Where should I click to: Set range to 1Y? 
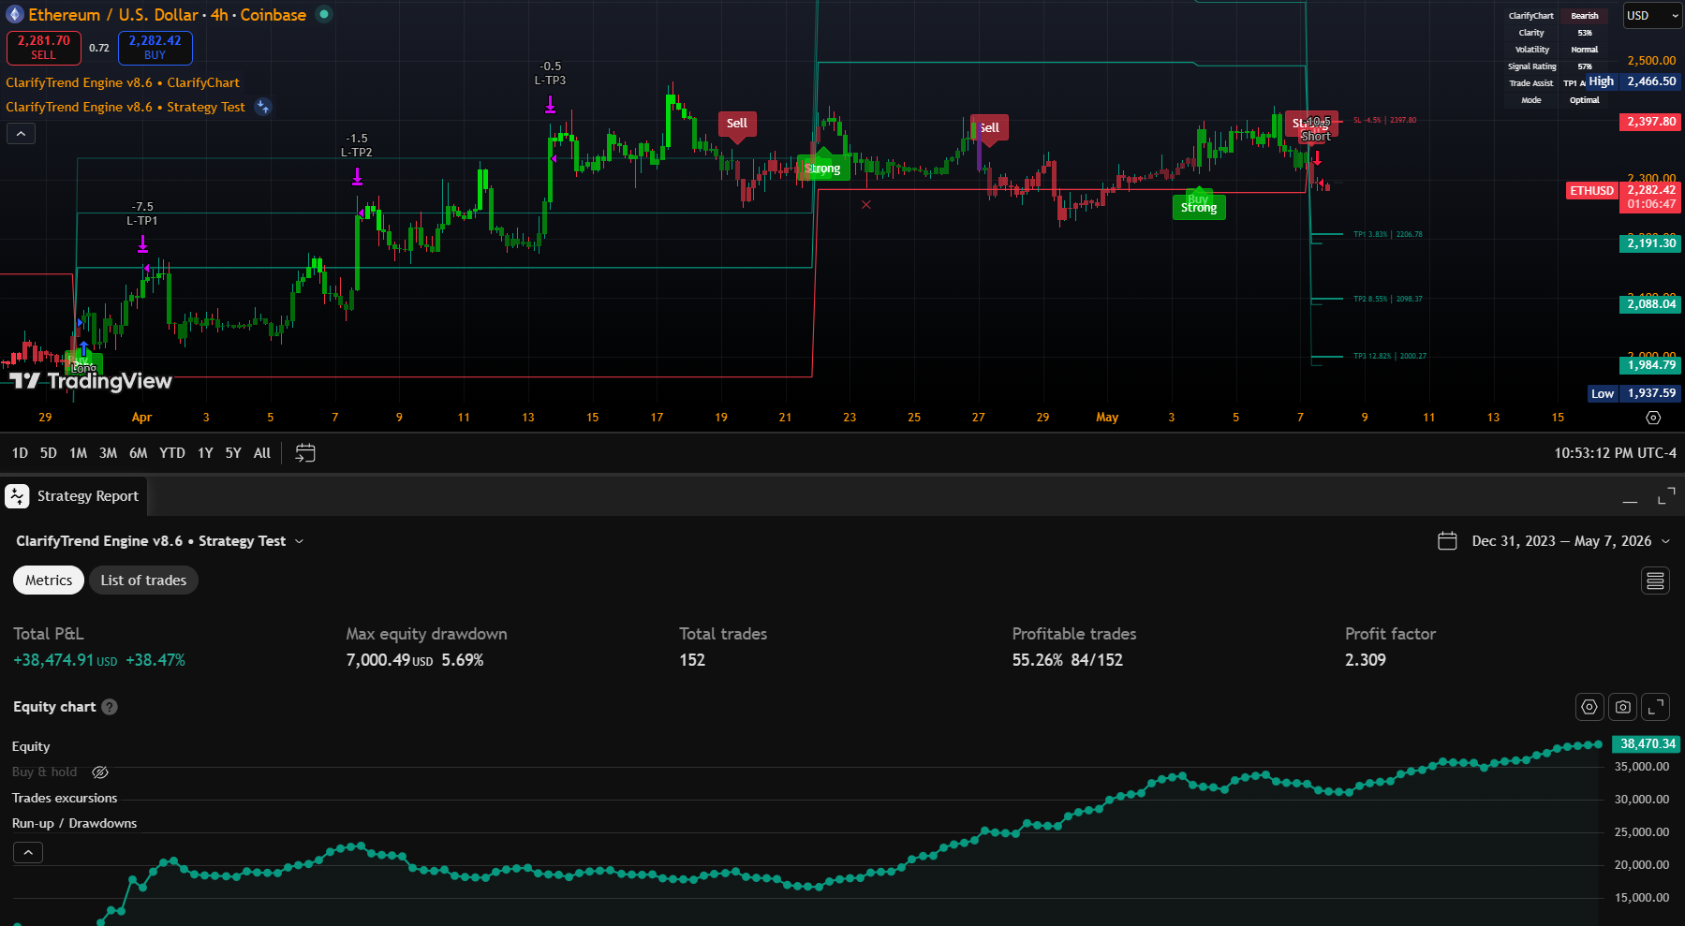tap(205, 453)
